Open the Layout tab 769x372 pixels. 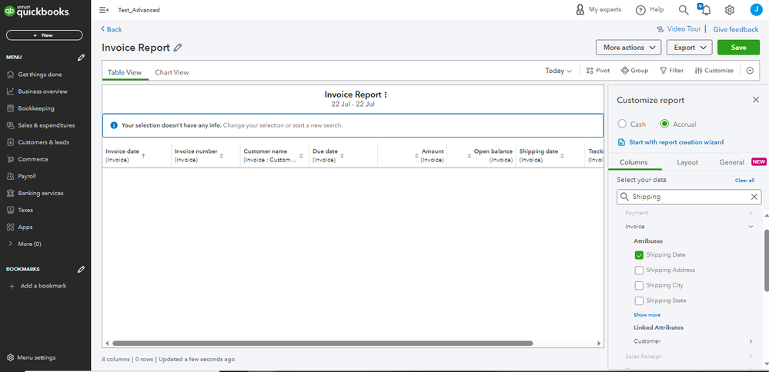(x=687, y=162)
